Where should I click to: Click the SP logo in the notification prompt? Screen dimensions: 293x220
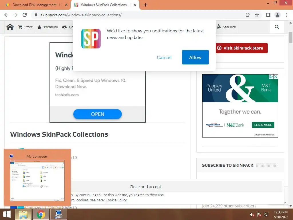point(91,39)
